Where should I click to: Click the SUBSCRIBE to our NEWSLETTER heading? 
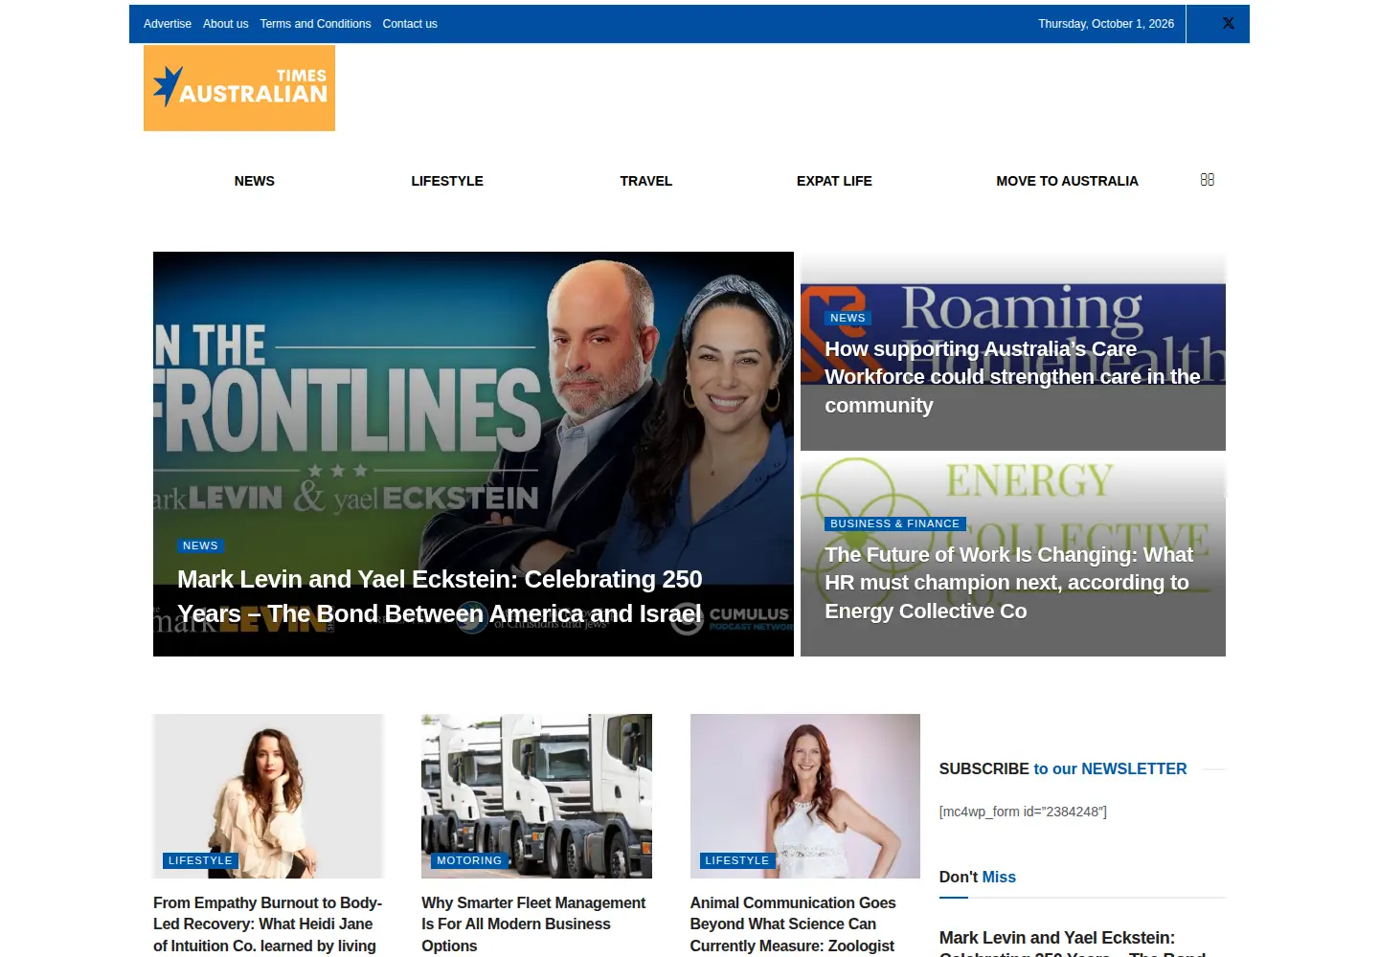click(1063, 769)
